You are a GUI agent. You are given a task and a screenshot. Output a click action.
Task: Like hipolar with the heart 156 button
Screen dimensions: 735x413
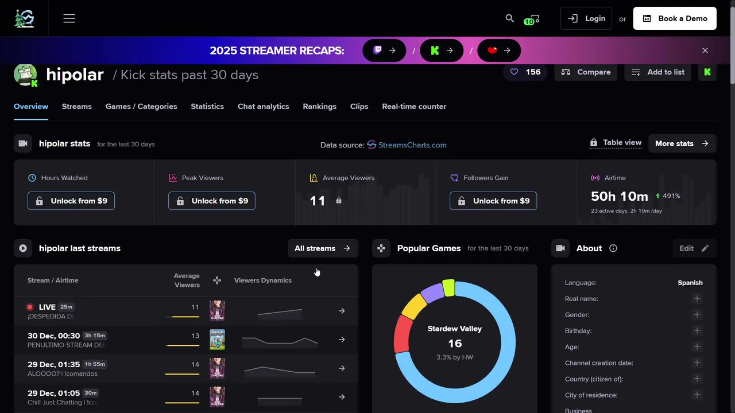525,72
